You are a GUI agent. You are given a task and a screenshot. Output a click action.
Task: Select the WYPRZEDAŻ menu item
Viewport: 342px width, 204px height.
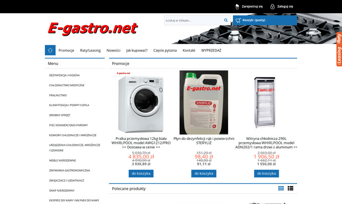click(x=211, y=50)
